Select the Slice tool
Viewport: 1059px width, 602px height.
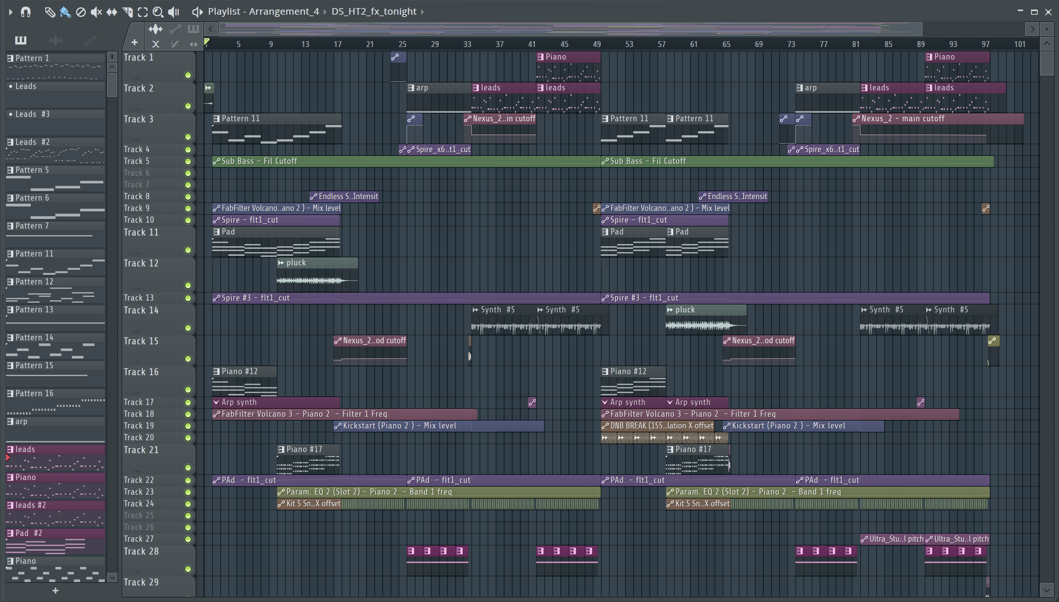[127, 12]
